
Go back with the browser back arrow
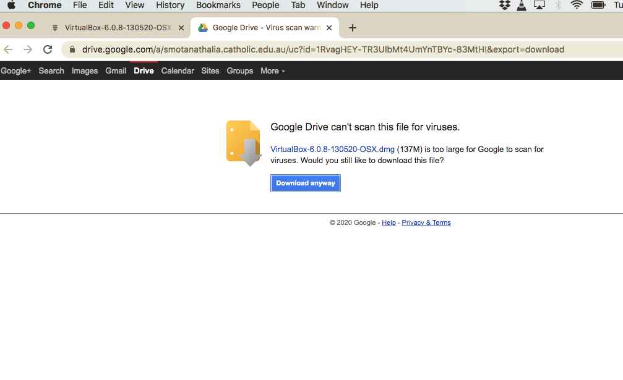click(x=8, y=49)
